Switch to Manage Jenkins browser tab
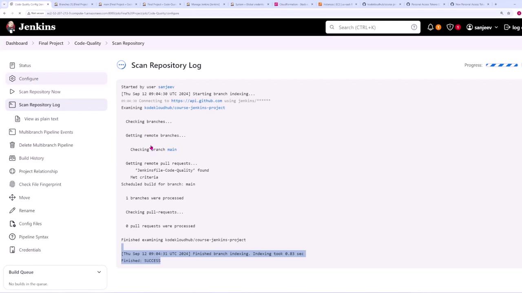The image size is (522, 293). pos(206,4)
